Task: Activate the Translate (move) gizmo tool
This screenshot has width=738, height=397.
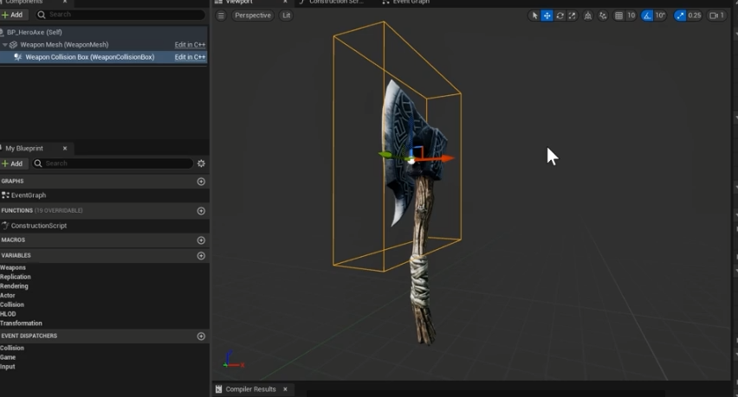Action: pyautogui.click(x=547, y=16)
